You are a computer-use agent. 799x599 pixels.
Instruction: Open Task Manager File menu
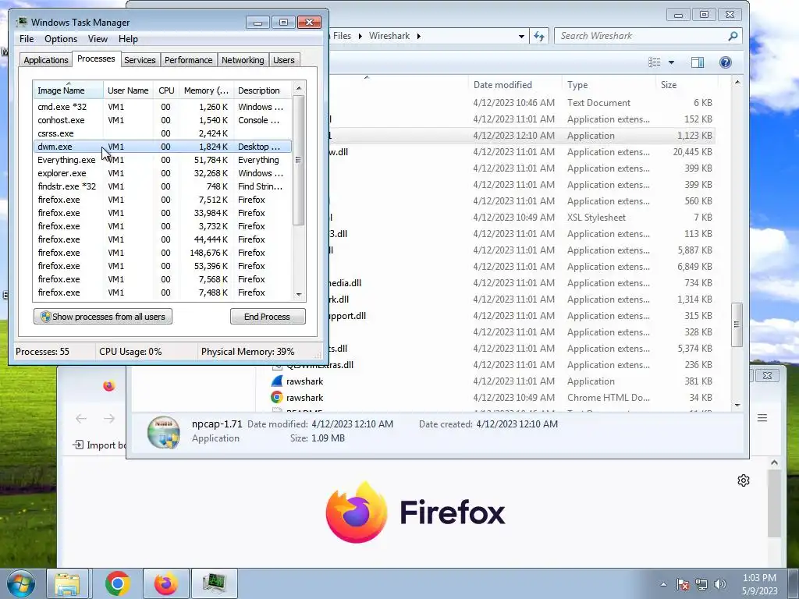(x=27, y=39)
